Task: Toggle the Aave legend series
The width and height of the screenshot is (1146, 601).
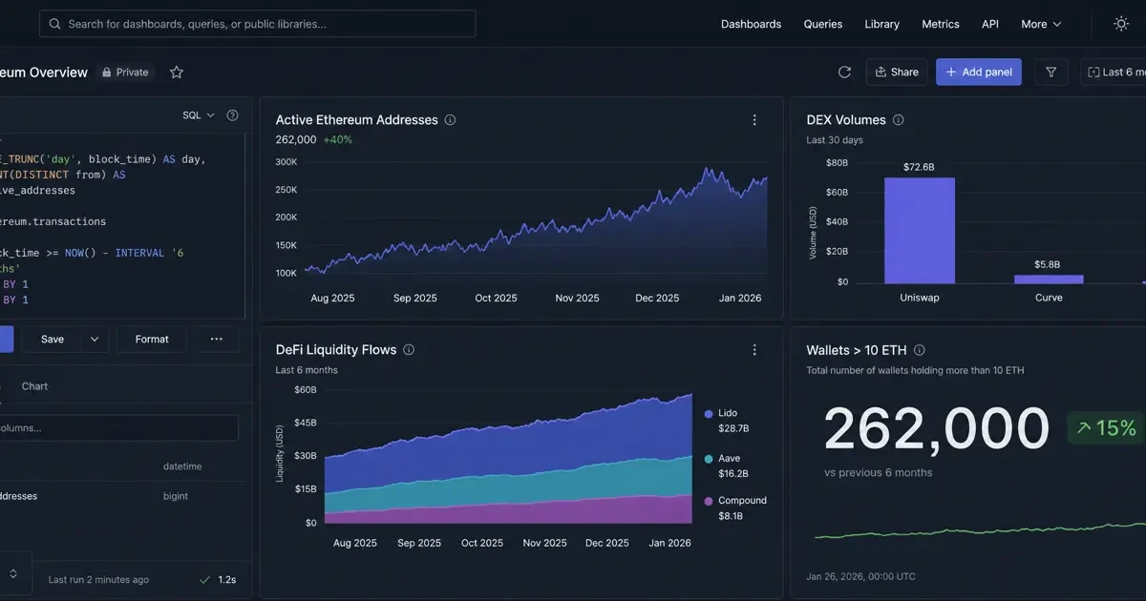Action: [x=727, y=466]
